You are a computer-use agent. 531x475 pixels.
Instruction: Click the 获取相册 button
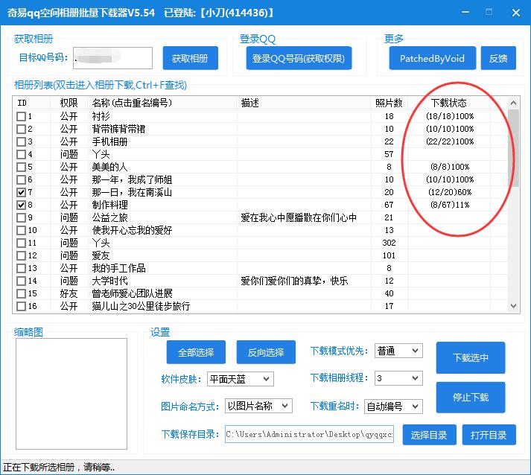190,59
